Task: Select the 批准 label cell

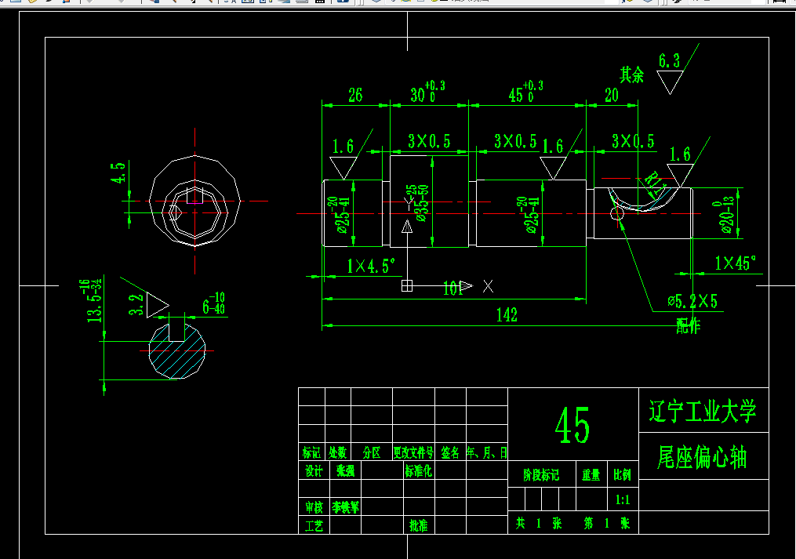Action: click(418, 525)
